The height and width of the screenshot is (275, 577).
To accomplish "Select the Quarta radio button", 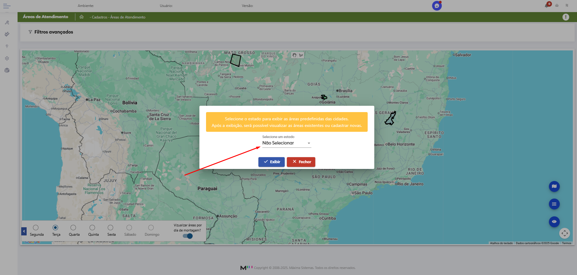I will pyautogui.click(x=73, y=228).
